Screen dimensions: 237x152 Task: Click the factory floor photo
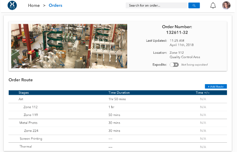[69, 46]
